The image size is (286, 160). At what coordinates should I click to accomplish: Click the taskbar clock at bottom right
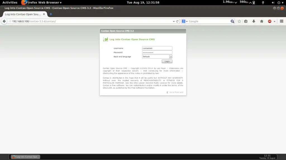pyautogui.click(x=267, y=157)
